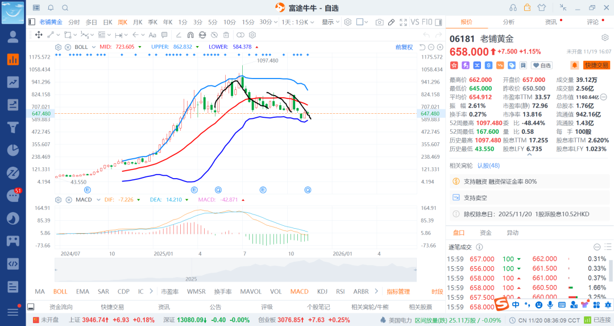Open the pencil drawing tool icon
Viewport: 614px width, 326px height.
pyautogui.click(x=391, y=22)
